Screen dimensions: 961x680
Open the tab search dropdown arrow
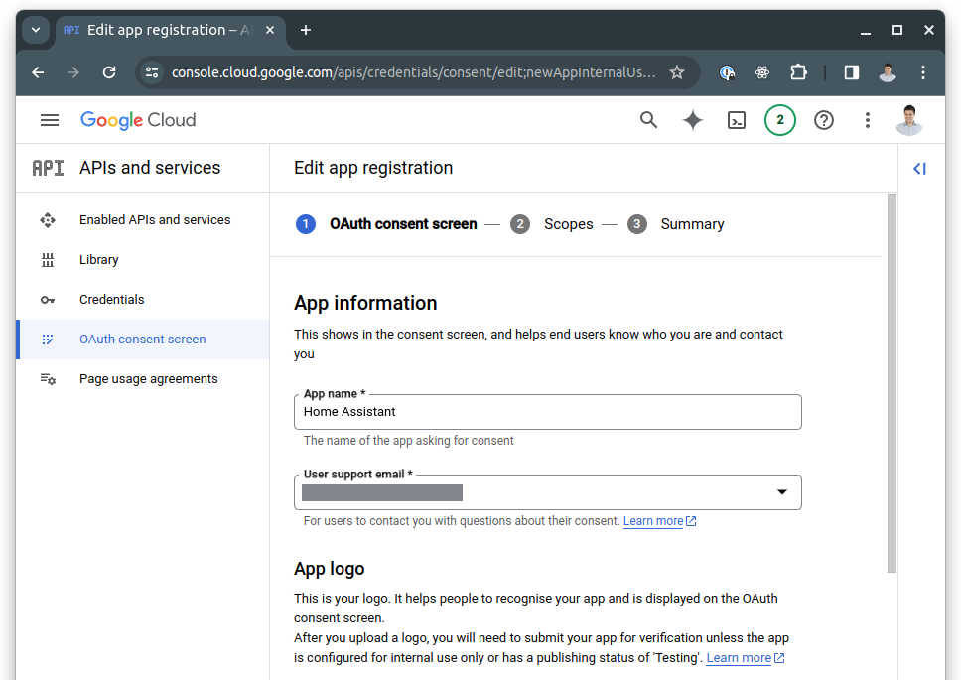[36, 30]
